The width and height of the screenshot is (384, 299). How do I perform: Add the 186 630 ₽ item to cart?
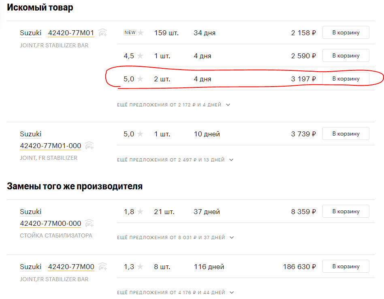346,267
